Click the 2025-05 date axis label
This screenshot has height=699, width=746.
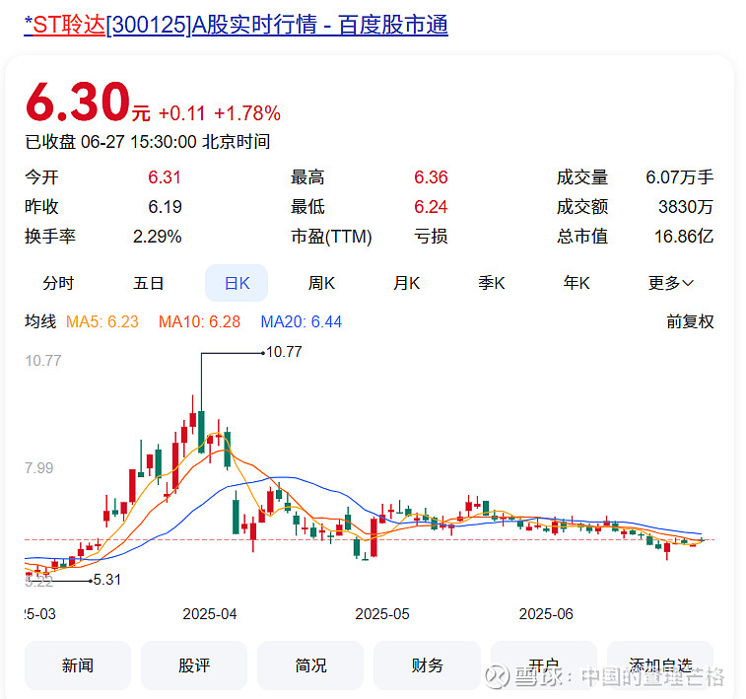(x=382, y=614)
